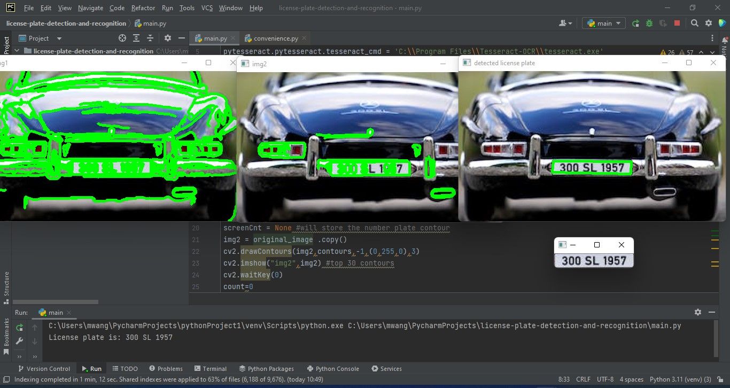The width and height of the screenshot is (730, 388).
Task: Start debugging with the green bug icon
Action: pos(649,24)
